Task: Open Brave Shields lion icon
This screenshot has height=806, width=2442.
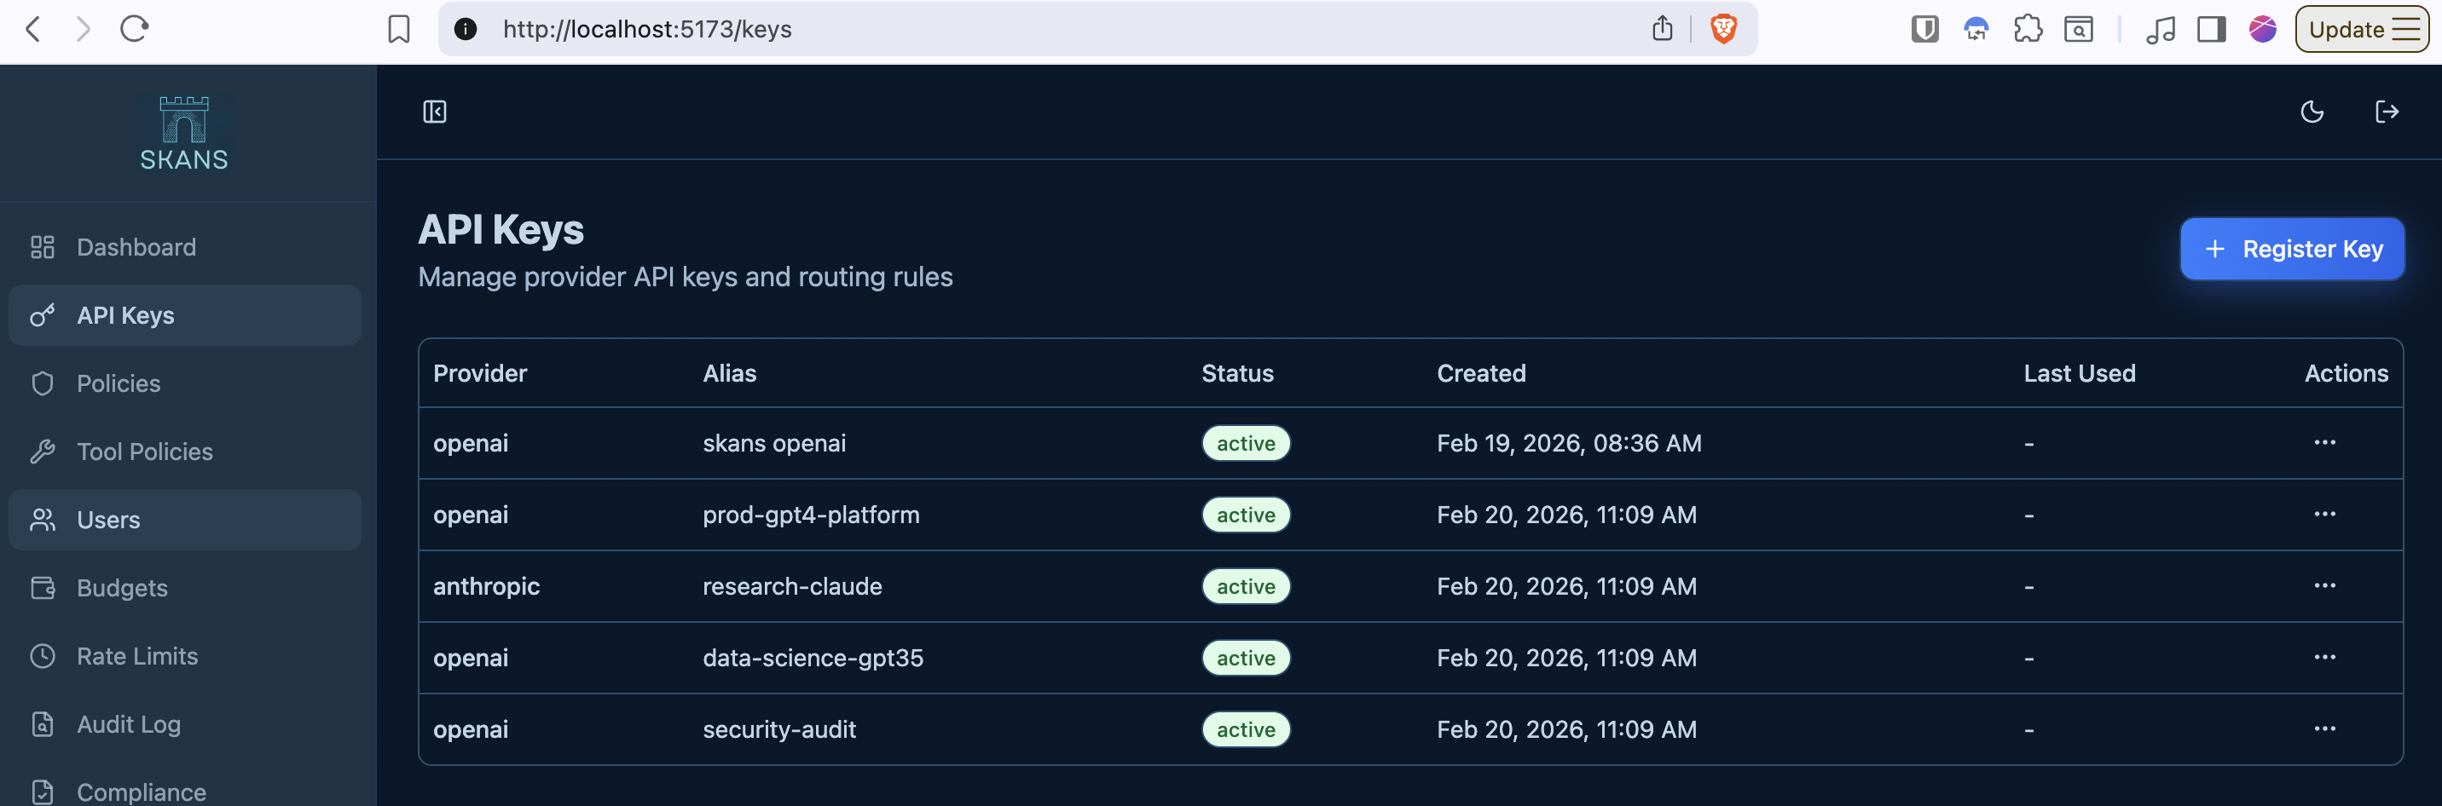Action: coord(1723,29)
